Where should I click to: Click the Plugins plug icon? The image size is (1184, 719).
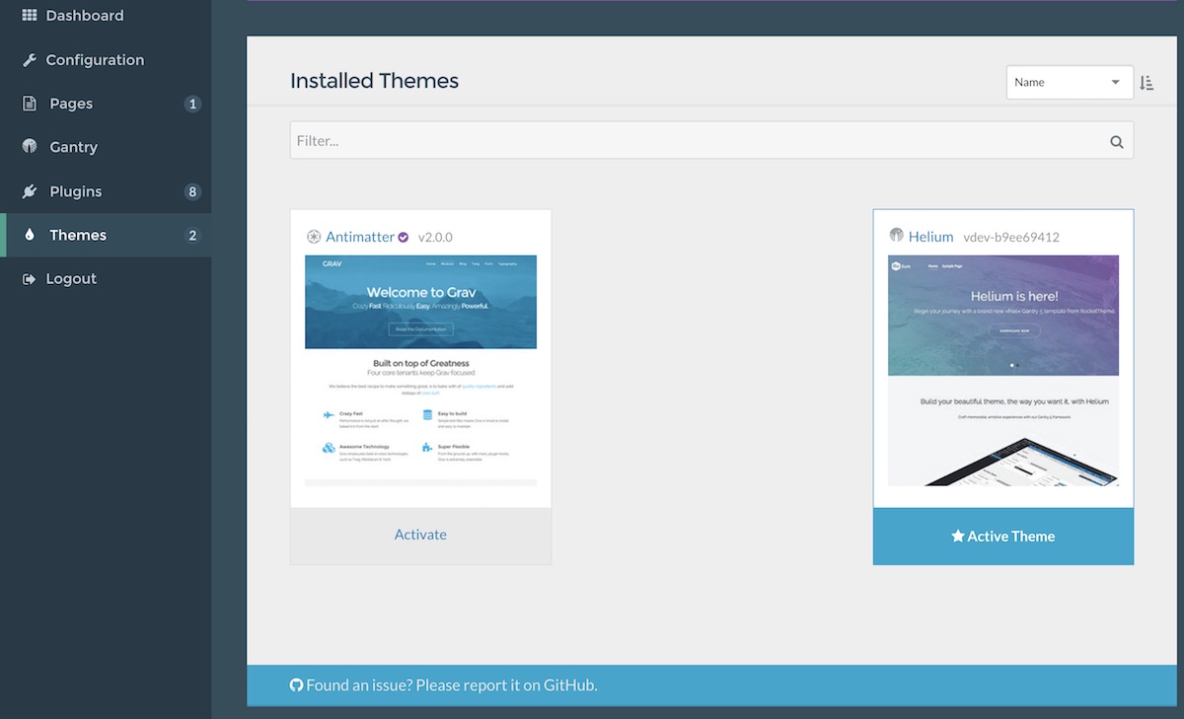pyautogui.click(x=30, y=191)
